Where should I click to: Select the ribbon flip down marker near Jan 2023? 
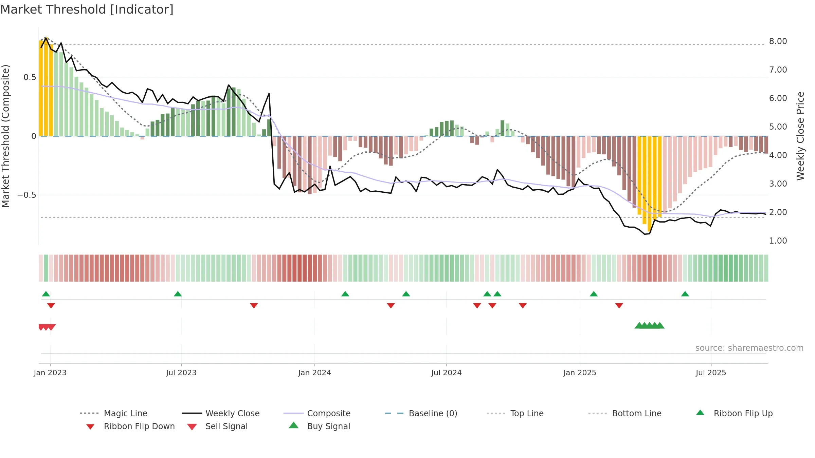pyautogui.click(x=51, y=306)
